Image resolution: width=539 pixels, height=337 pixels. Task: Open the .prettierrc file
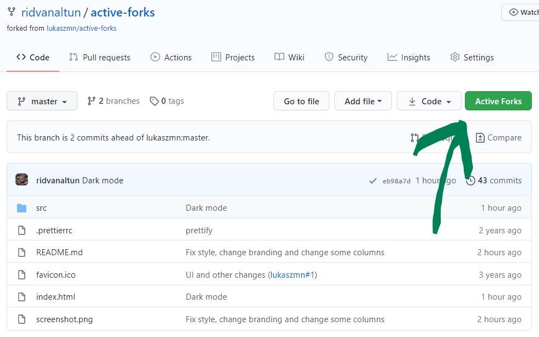pos(54,231)
